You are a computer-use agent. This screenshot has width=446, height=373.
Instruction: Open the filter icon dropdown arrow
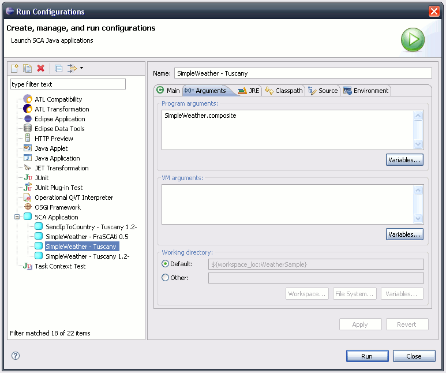tap(81, 68)
